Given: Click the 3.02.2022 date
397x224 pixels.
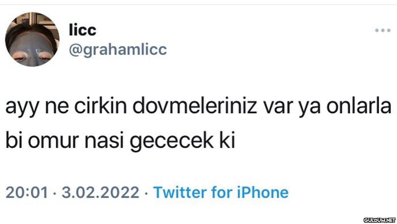Looking at the screenshot, I should point(100,192).
